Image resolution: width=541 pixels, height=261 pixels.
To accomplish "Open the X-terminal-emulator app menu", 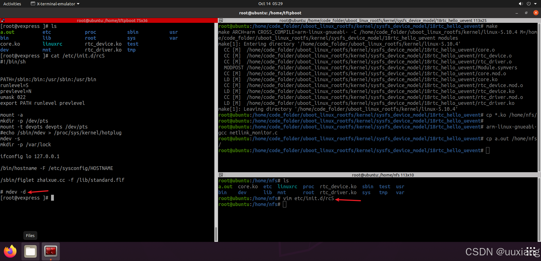I will pyautogui.click(x=55, y=4).
